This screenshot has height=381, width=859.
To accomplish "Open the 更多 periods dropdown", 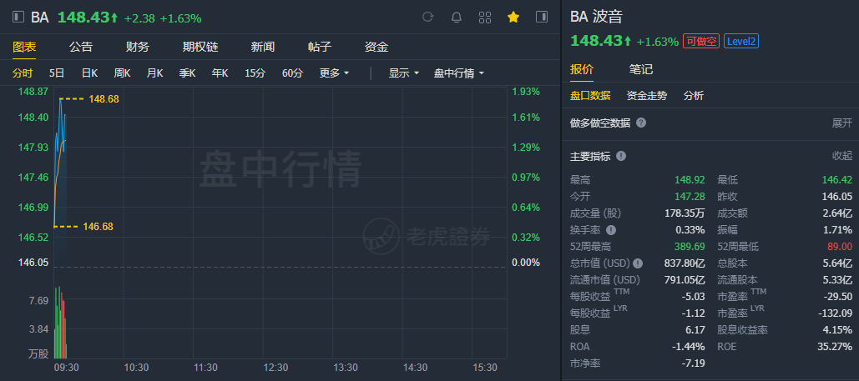I will pyautogui.click(x=334, y=73).
